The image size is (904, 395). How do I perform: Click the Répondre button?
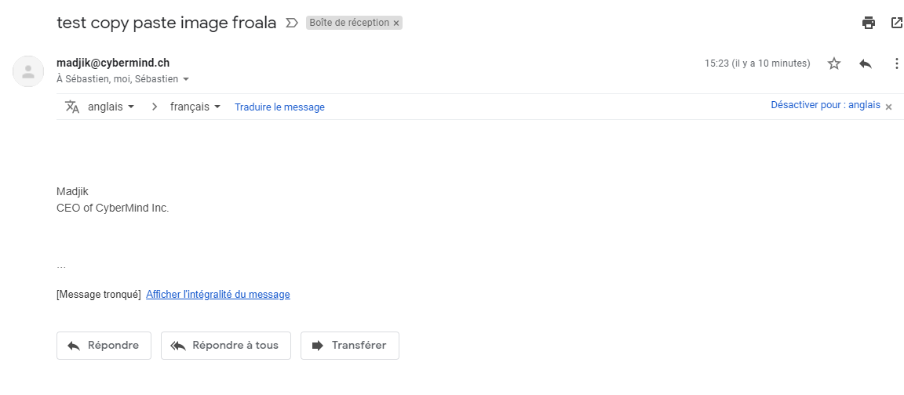(x=104, y=346)
